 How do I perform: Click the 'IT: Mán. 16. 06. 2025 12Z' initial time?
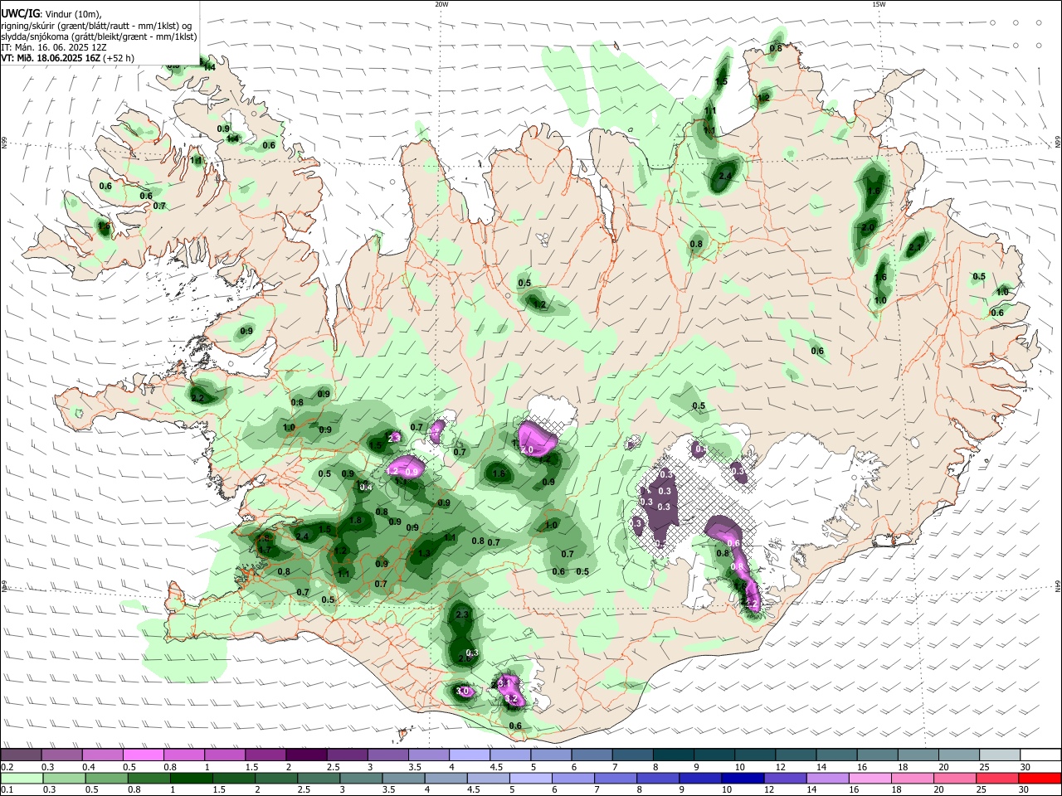tap(53, 47)
